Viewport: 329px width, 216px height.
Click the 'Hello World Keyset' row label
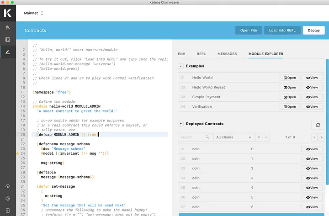click(208, 87)
